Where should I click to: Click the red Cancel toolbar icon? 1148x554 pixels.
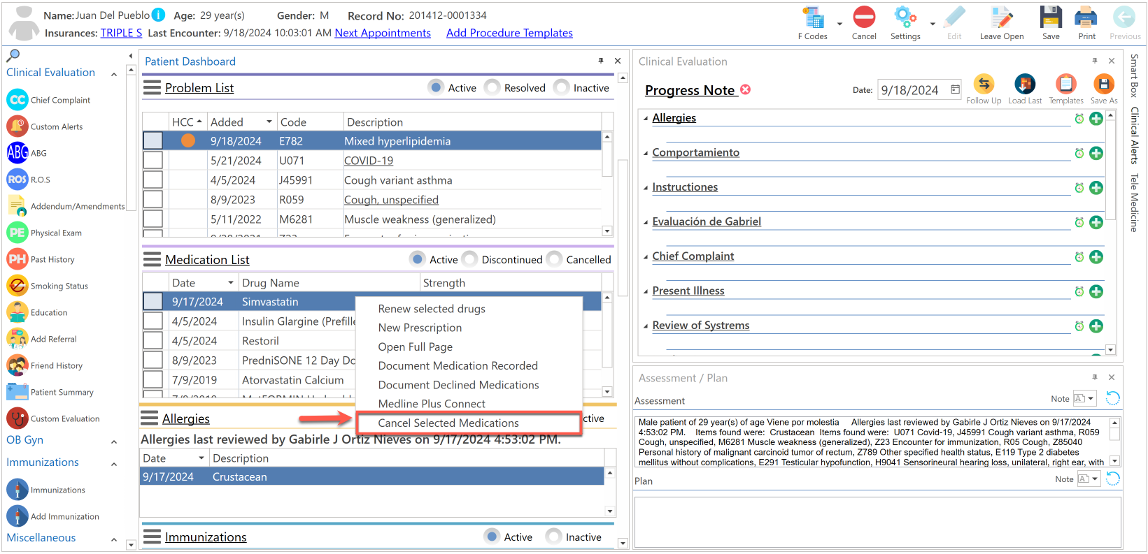(864, 17)
